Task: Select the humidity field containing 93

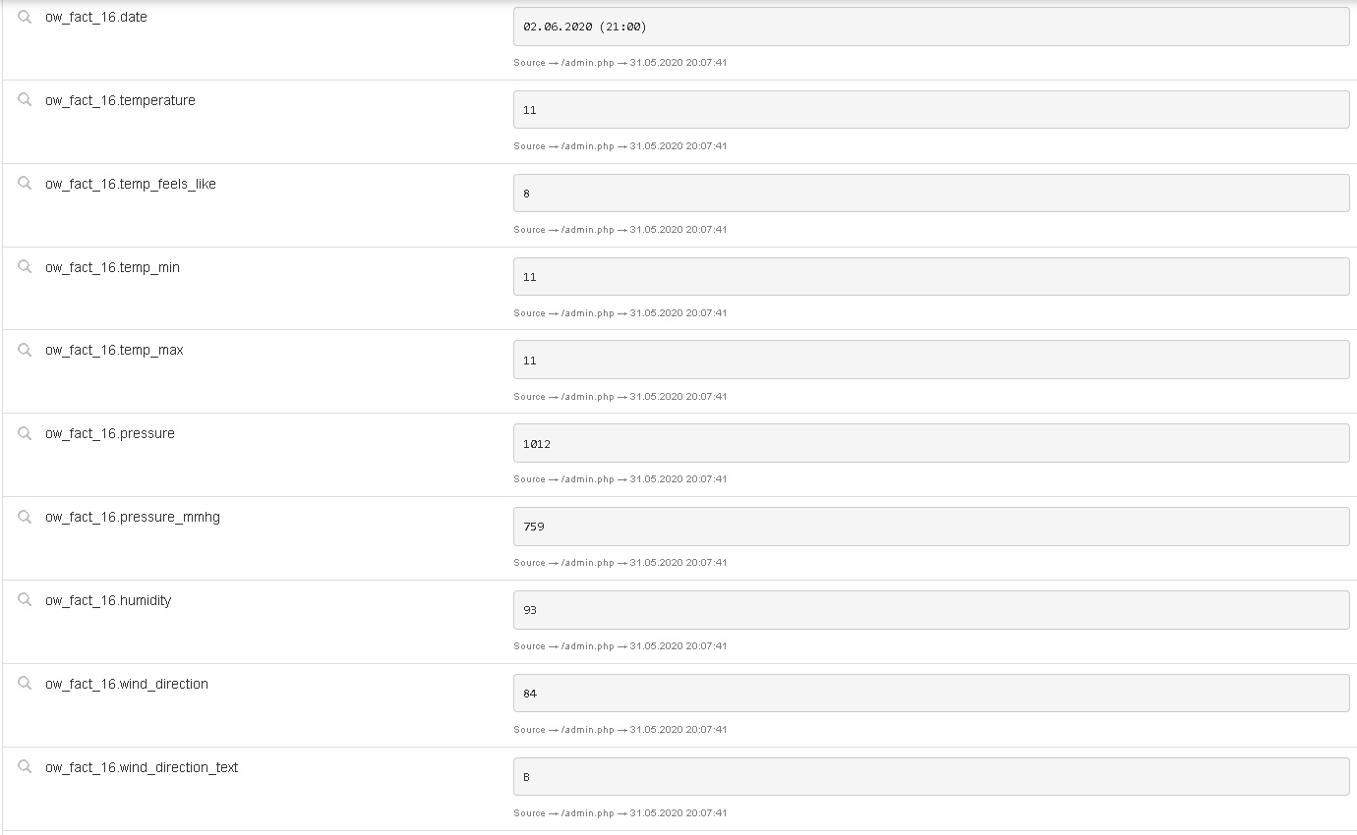Action: click(x=930, y=610)
